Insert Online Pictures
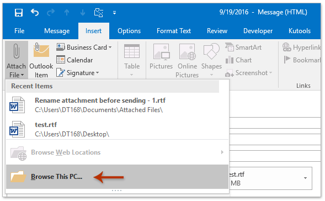The height and width of the screenshot is (201, 325). pyautogui.click(x=188, y=60)
